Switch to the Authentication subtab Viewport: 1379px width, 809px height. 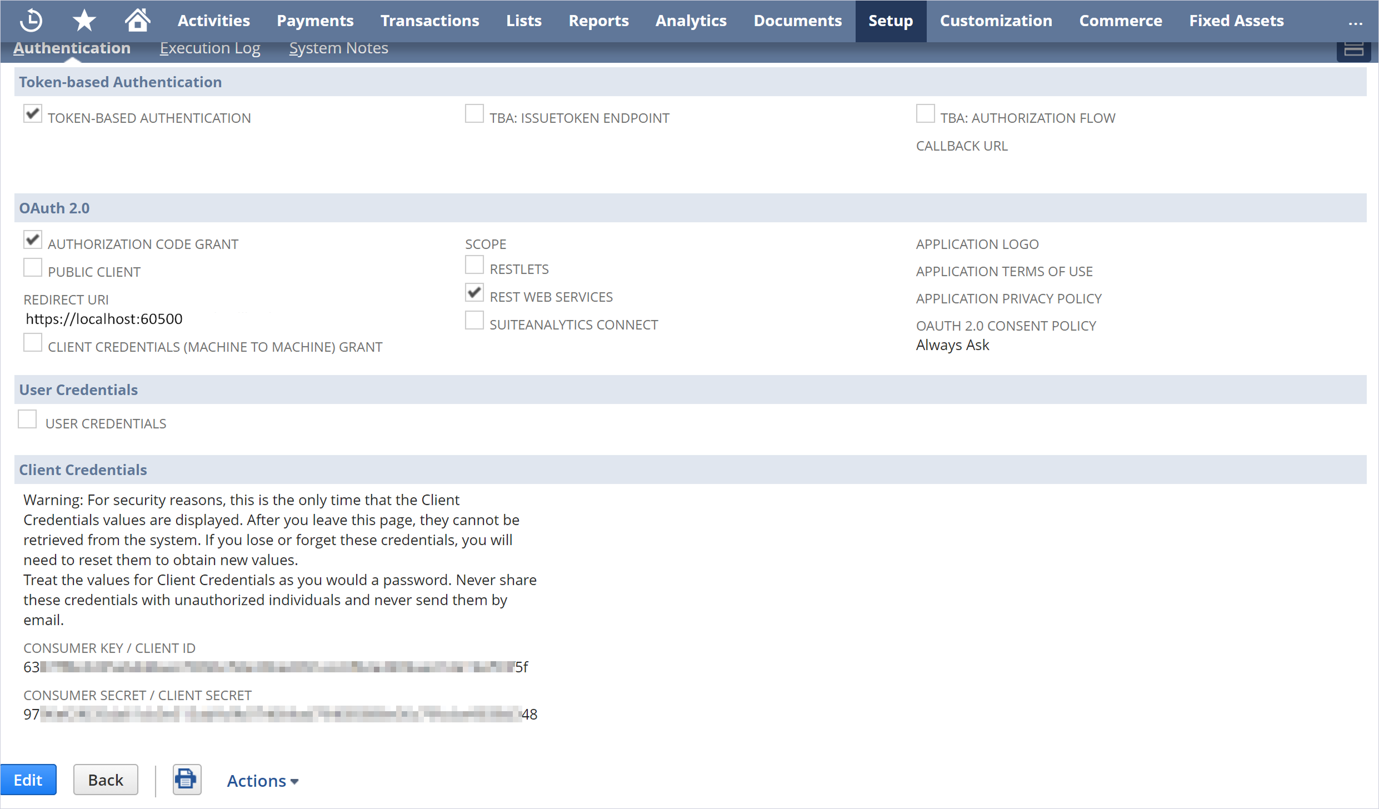click(72, 48)
